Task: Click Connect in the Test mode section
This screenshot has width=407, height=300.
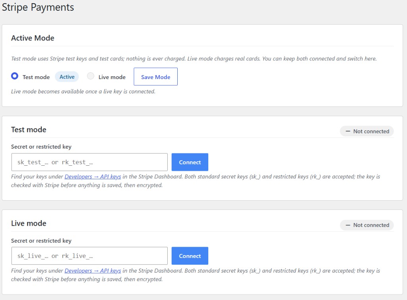Action: (190, 162)
